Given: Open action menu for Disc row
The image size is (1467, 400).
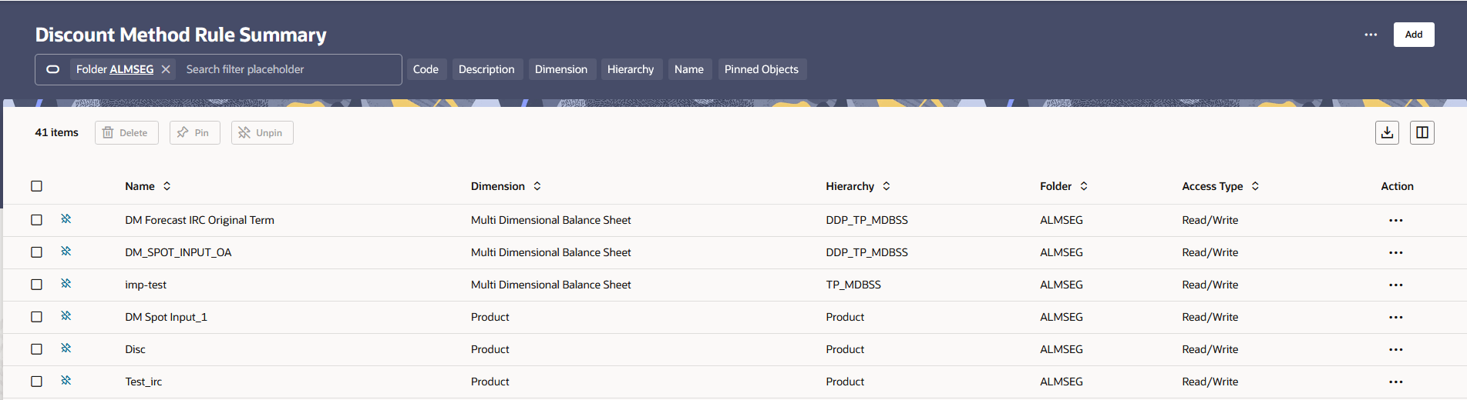Looking at the screenshot, I should (x=1395, y=350).
